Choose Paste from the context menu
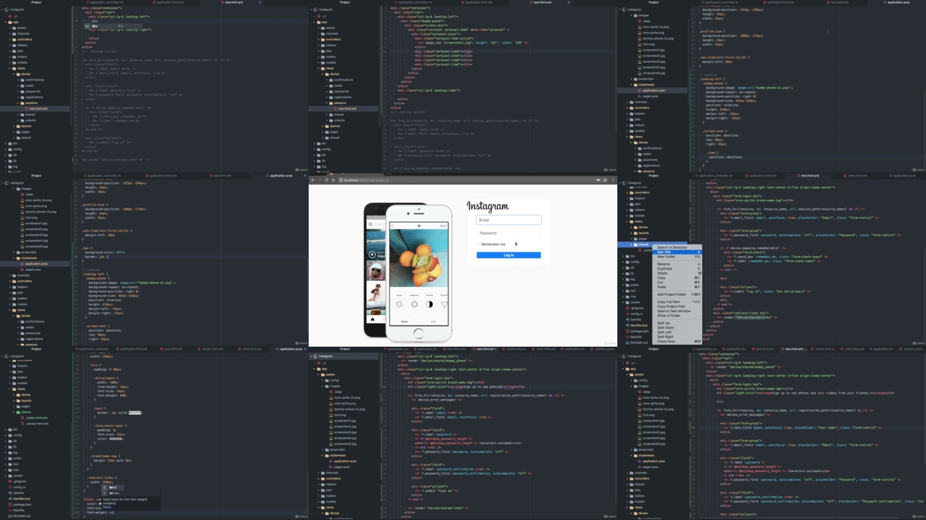The width and height of the screenshot is (926, 520). tap(678, 287)
